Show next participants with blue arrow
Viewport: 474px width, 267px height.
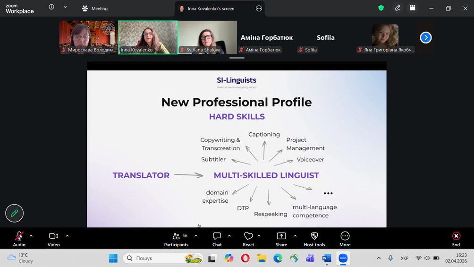click(x=426, y=37)
